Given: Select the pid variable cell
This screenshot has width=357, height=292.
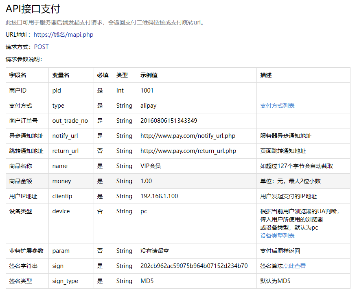Looking at the screenshot, I should 56,91.
